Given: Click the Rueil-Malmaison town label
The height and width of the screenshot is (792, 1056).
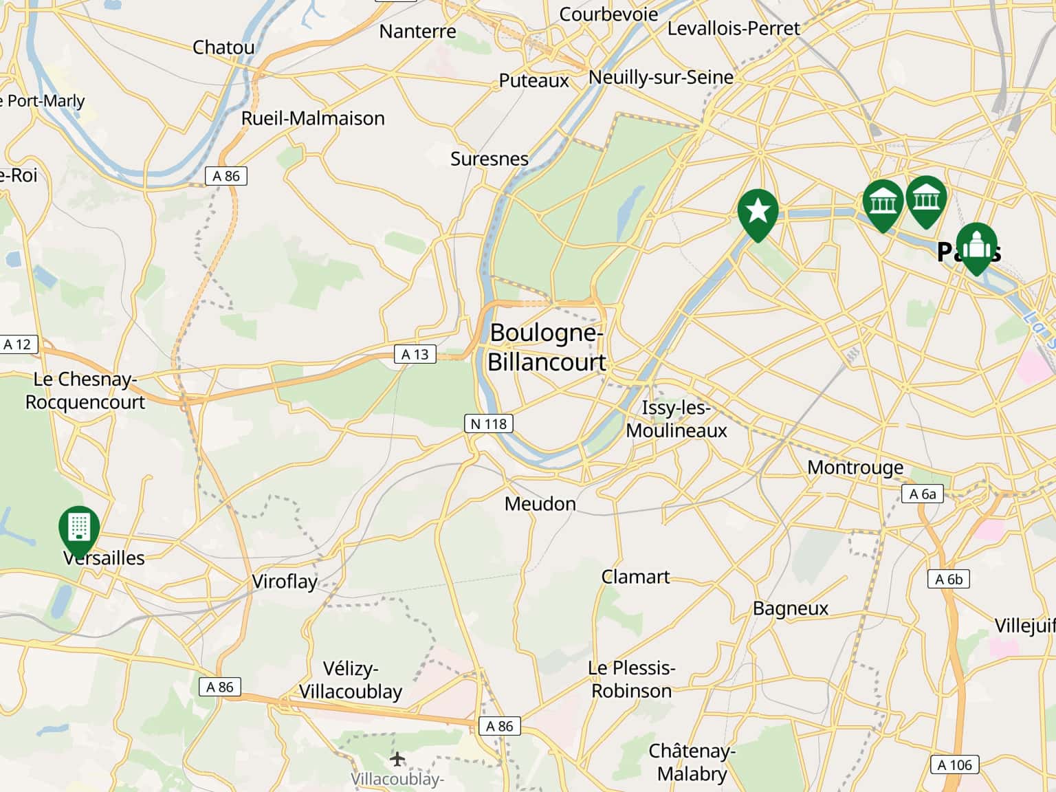Looking at the screenshot, I should [x=313, y=118].
